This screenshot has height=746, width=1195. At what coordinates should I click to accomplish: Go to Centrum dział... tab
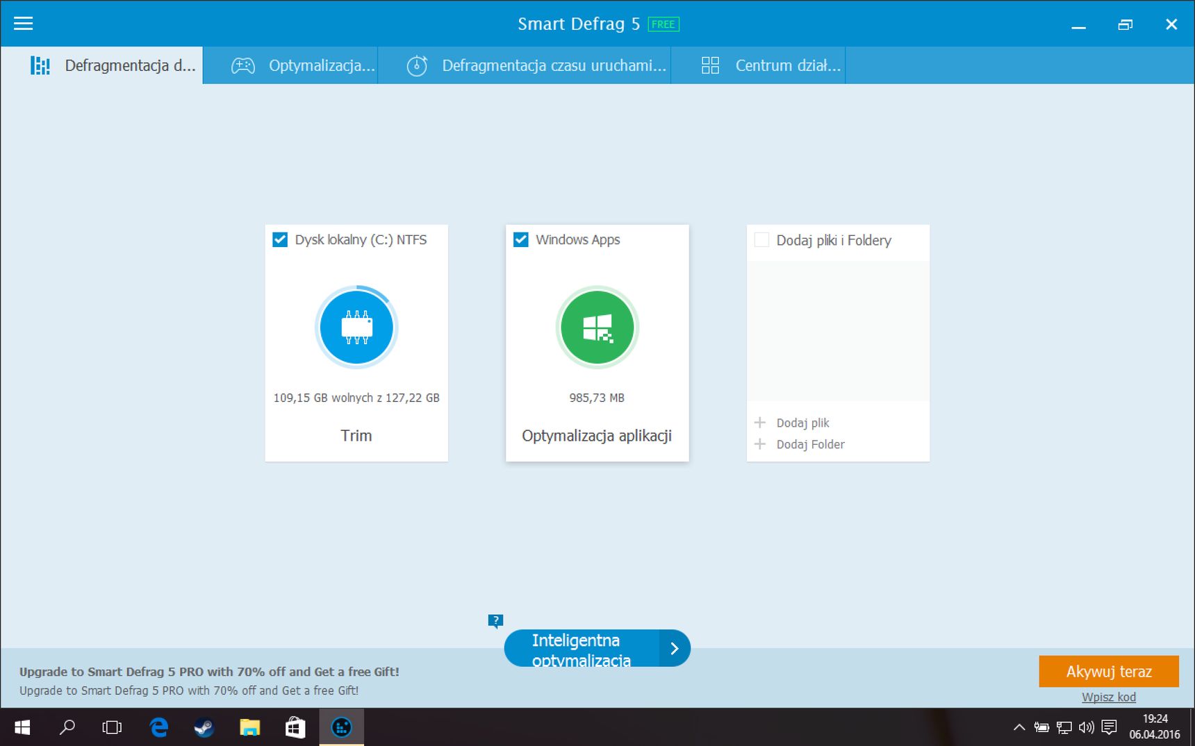pos(759,65)
